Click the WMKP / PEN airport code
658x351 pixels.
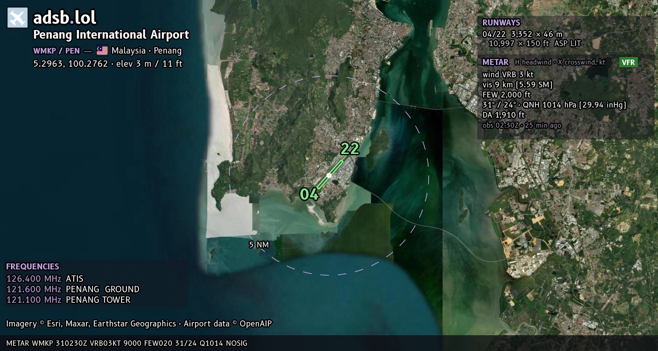click(x=57, y=51)
